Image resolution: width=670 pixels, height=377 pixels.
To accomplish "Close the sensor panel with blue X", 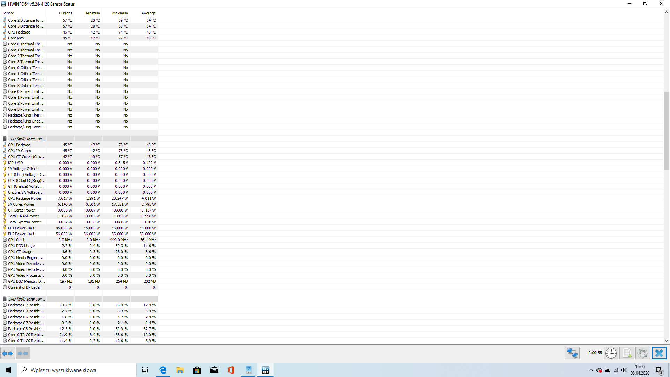I will click(x=659, y=353).
